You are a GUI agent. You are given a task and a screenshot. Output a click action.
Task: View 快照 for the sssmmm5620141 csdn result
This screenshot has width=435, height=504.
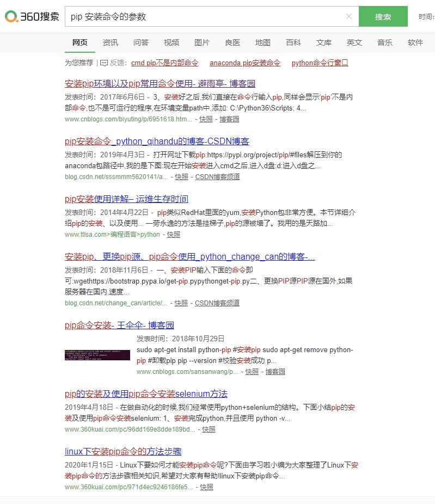click(x=181, y=177)
